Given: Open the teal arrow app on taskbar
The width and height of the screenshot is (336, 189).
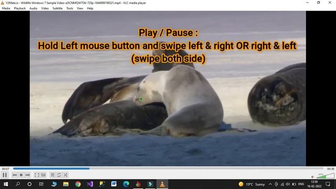Looking at the screenshot, I should coord(150,184).
